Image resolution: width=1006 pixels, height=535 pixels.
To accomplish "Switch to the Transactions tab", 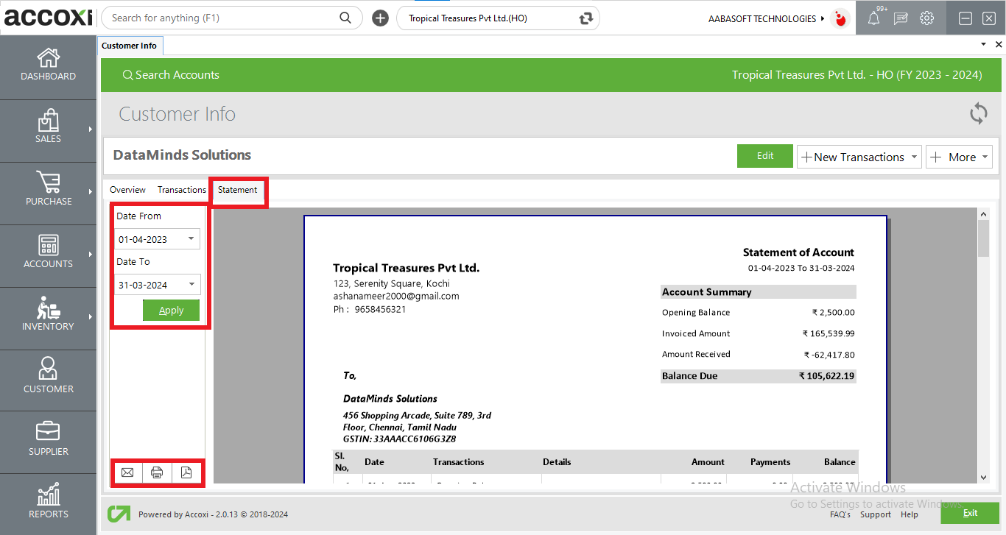I will (181, 190).
